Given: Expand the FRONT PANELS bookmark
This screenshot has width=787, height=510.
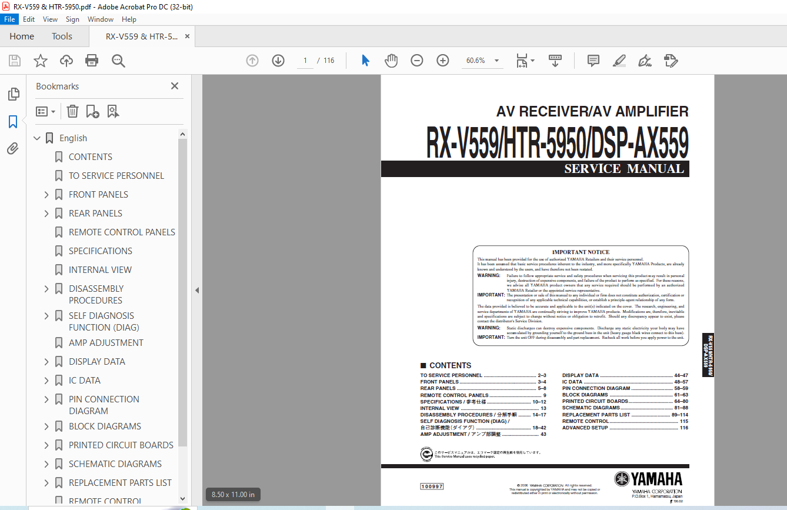Looking at the screenshot, I should [46, 195].
